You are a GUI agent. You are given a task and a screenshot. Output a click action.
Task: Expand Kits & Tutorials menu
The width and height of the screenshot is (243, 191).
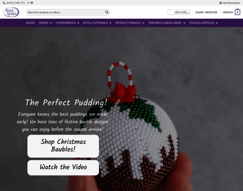(x=97, y=23)
